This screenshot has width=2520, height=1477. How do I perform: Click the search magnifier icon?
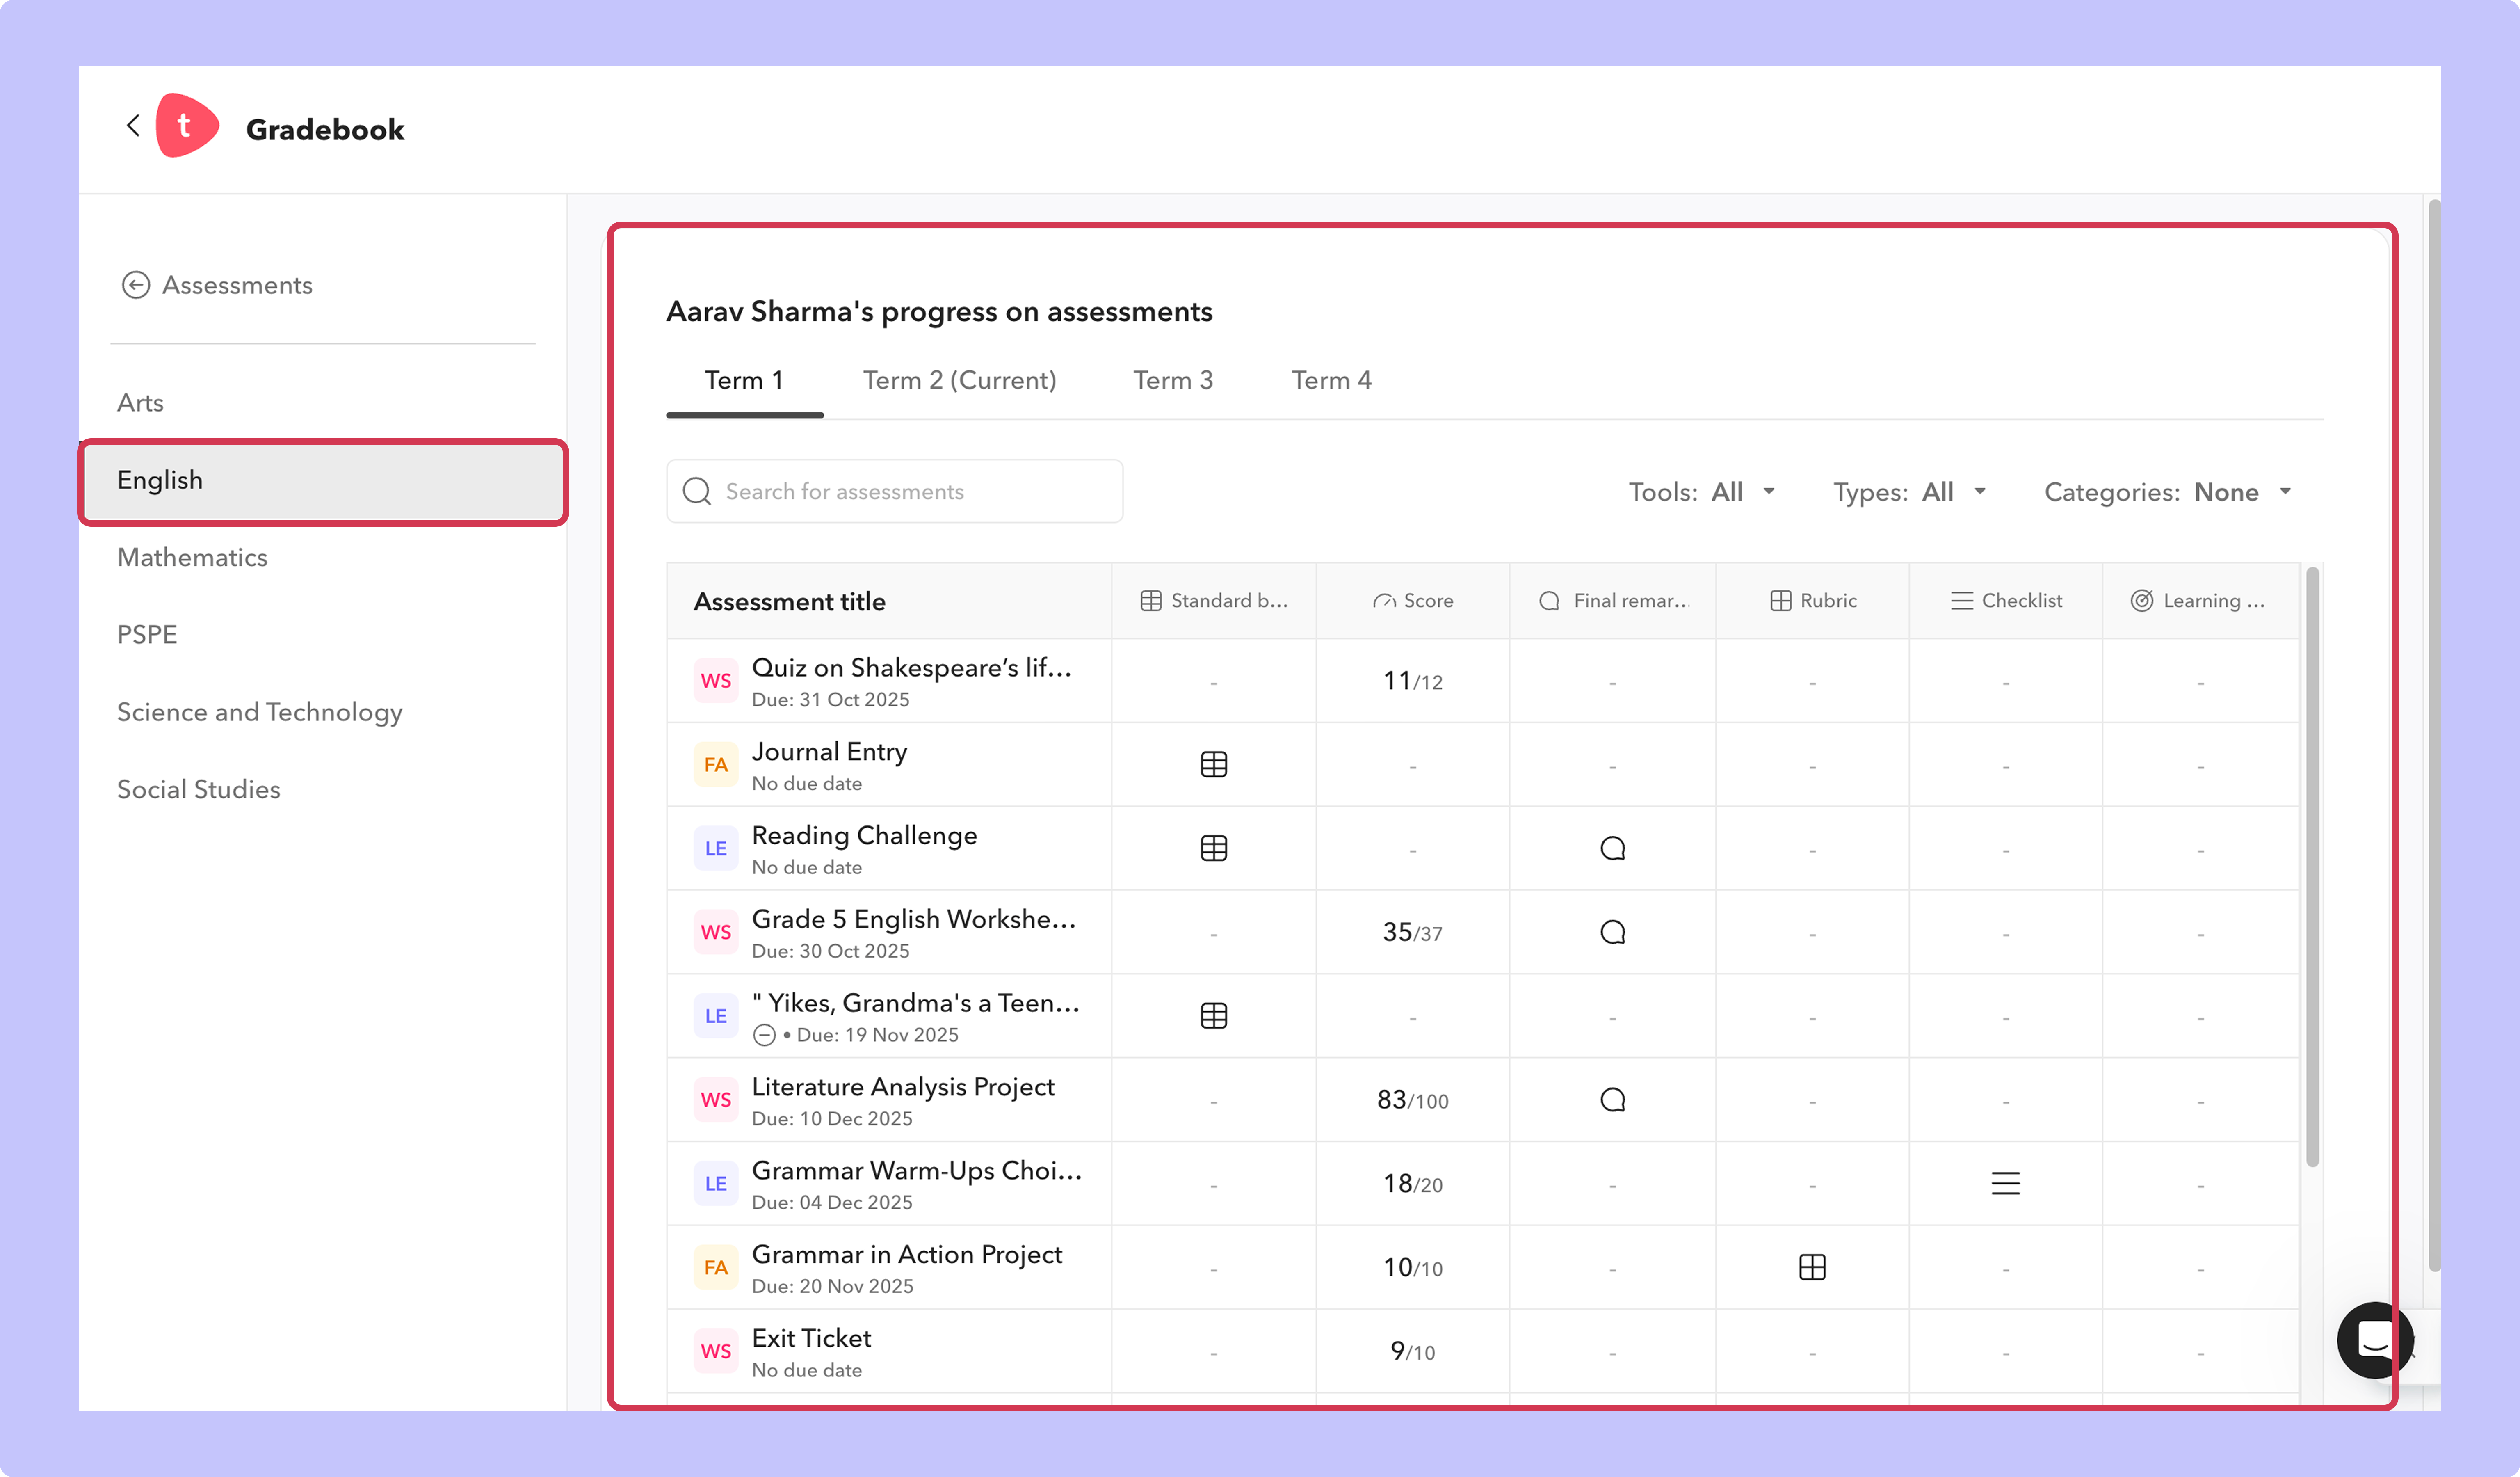pyautogui.click(x=697, y=491)
